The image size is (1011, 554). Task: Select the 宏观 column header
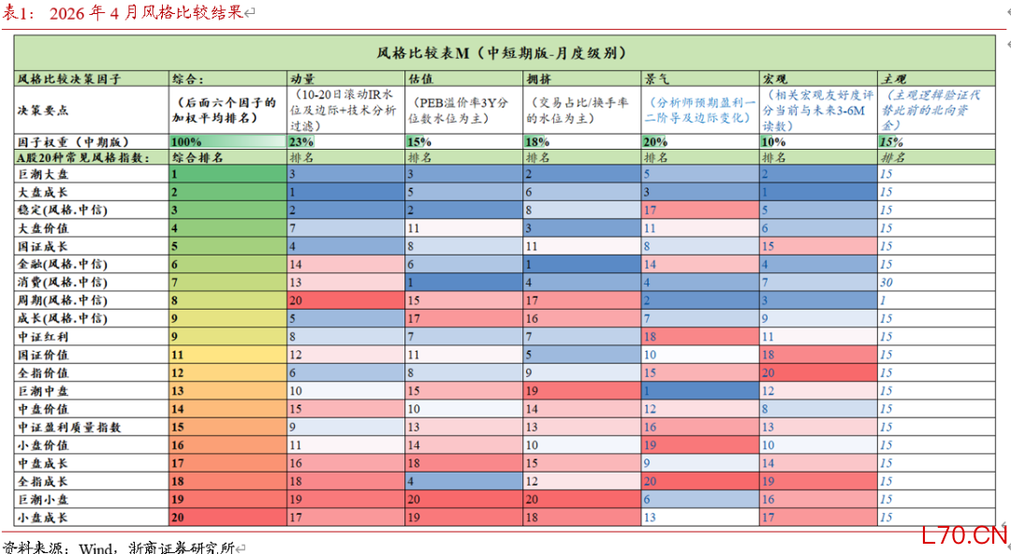point(773,80)
